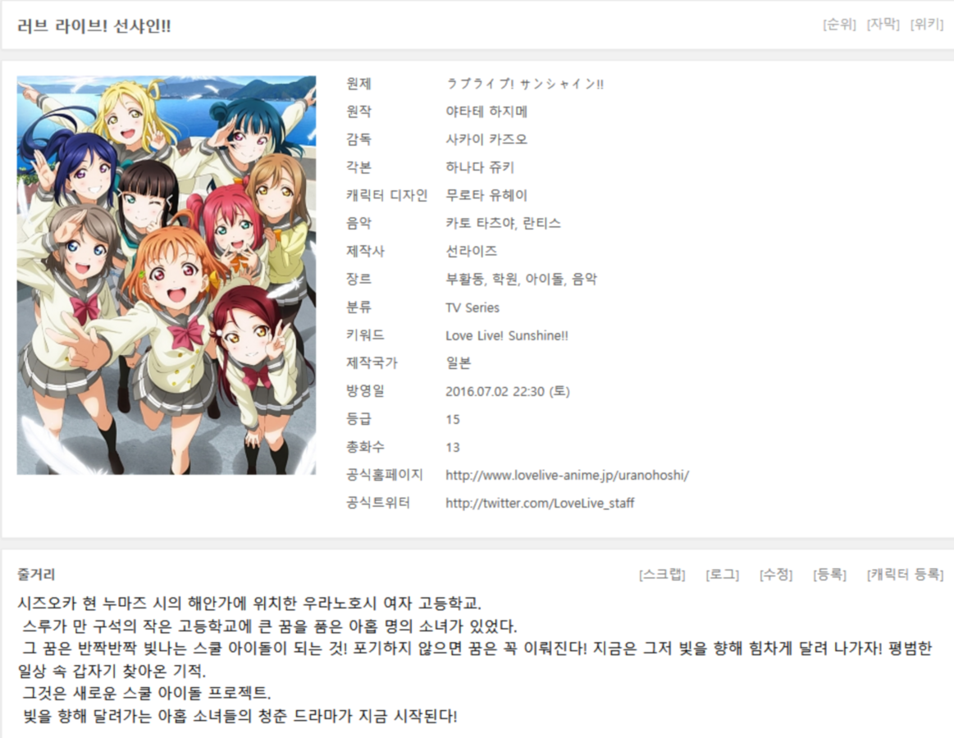The height and width of the screenshot is (738, 954).
Task: Click the 감독 field label
Action: point(359,139)
